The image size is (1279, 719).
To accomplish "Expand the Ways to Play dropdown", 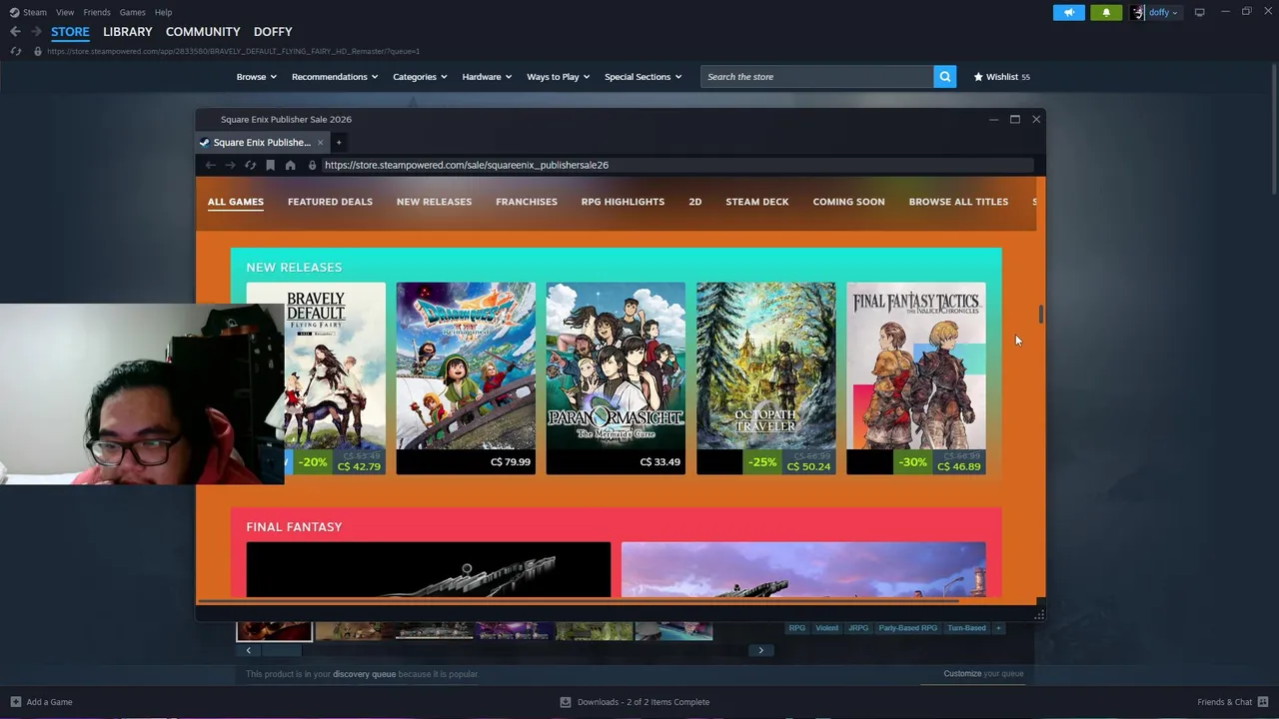I will pyautogui.click(x=558, y=77).
